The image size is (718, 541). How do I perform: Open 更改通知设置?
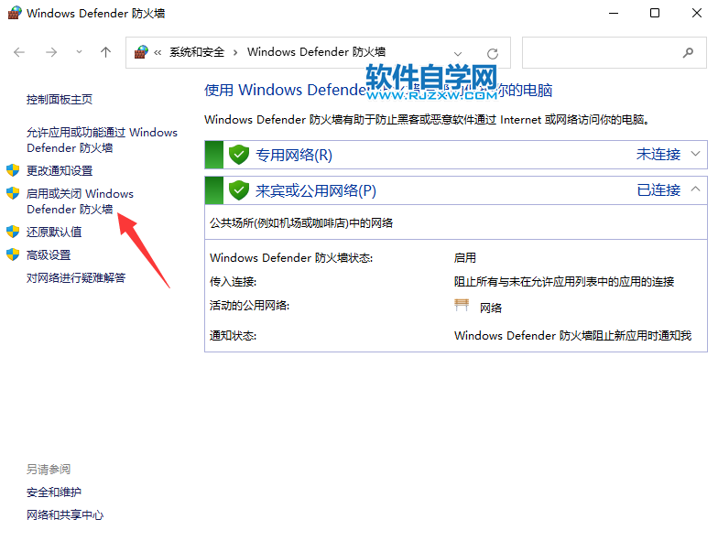tap(60, 170)
